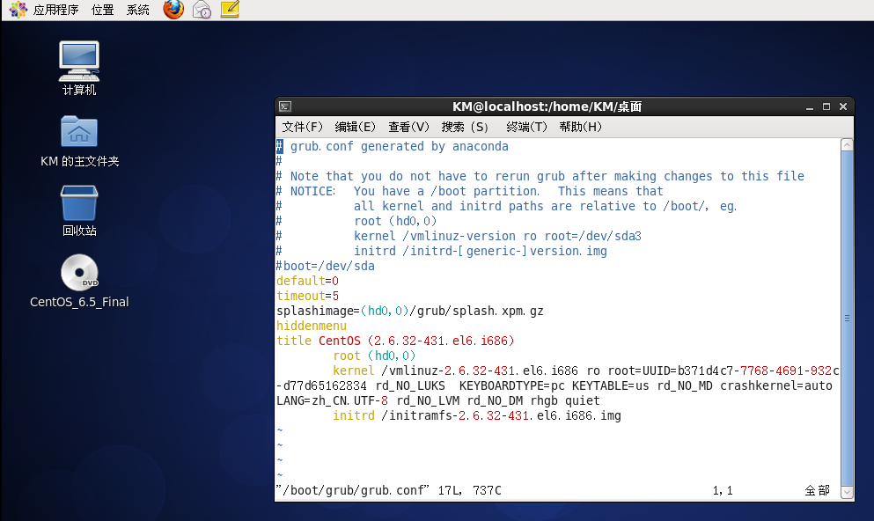Open the 应用程序 menu

click(x=55, y=10)
